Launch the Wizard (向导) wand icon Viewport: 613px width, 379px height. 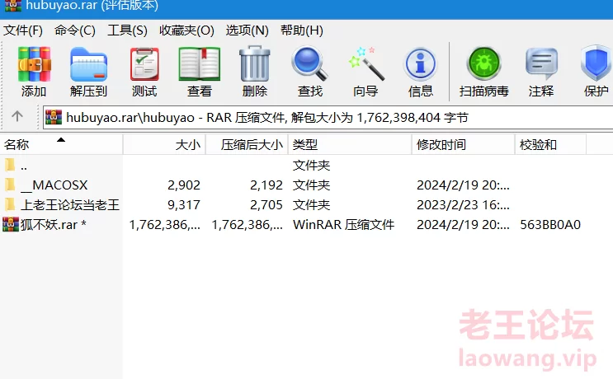[366, 63]
